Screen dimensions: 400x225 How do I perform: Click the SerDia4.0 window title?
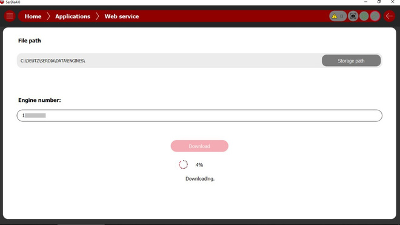(x=13, y=2)
